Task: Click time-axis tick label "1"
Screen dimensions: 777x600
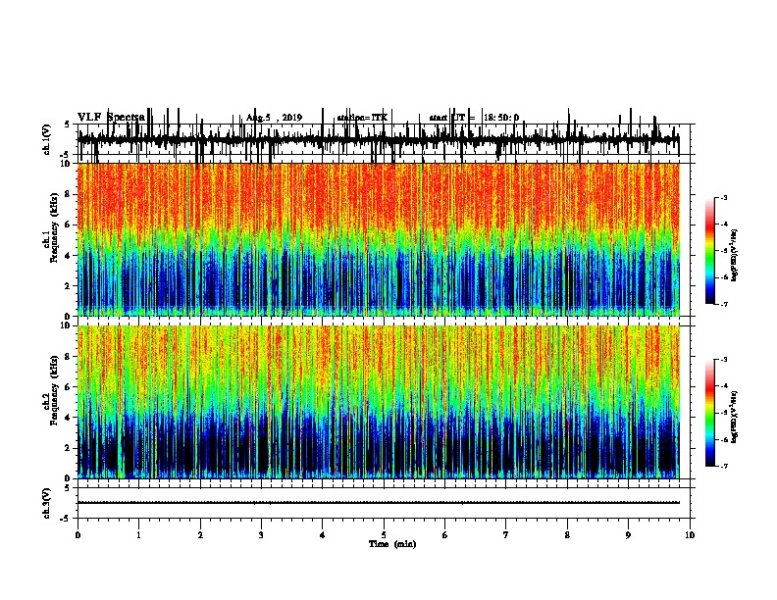Action: [x=138, y=535]
